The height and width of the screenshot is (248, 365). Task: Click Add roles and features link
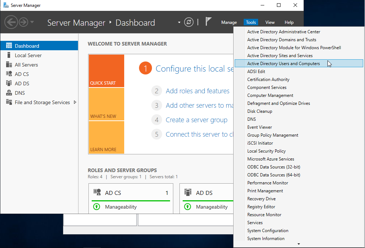coord(197,91)
